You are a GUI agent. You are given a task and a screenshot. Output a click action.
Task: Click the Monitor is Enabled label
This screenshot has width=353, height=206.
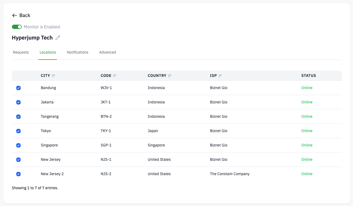(x=42, y=27)
